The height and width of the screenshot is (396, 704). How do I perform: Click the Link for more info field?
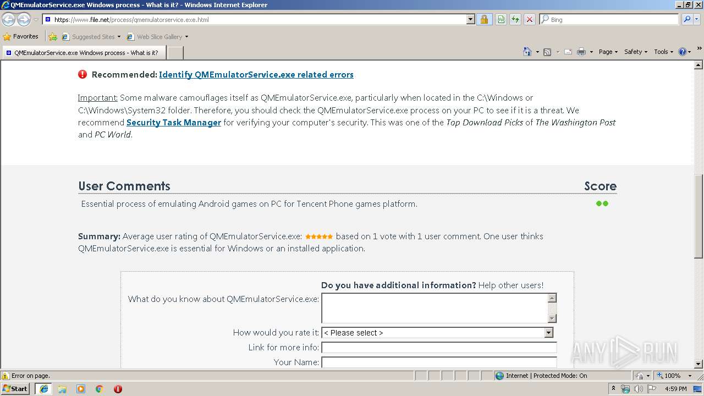coord(439,348)
